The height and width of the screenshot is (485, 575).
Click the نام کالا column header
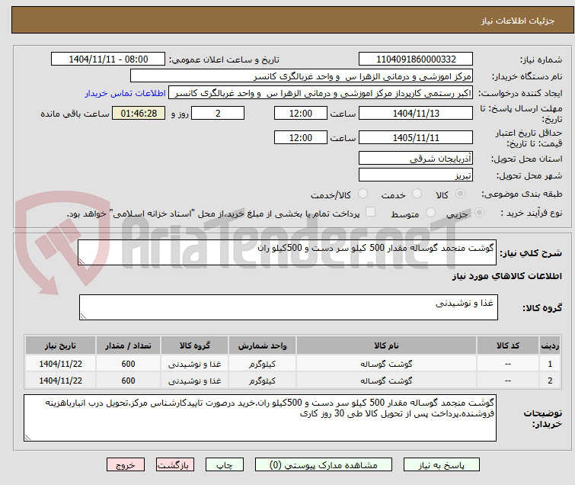coord(386,345)
